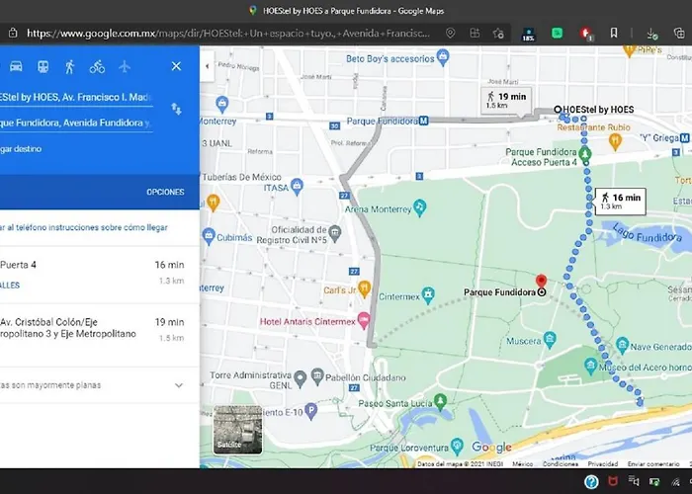Select driving directions car icon
Screen dimensions: 692x494
pos(16,66)
